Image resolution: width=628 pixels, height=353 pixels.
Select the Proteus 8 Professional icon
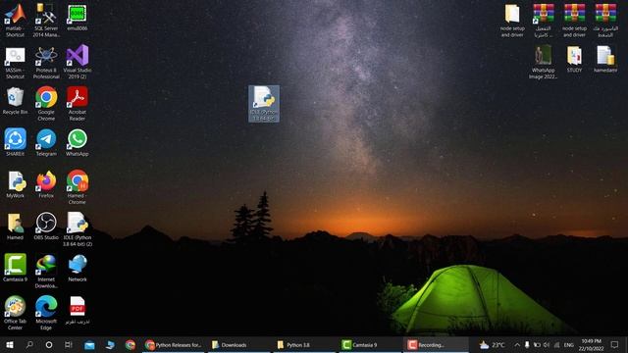pos(46,63)
